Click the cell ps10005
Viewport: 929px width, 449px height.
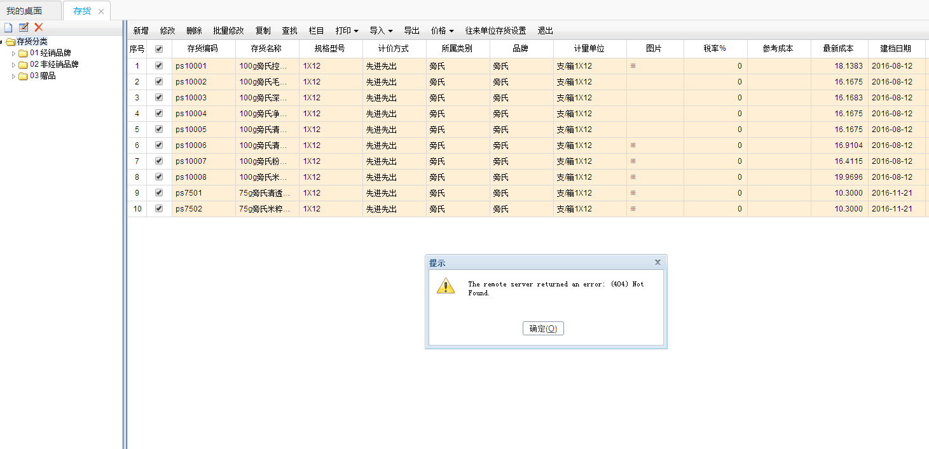203,130
